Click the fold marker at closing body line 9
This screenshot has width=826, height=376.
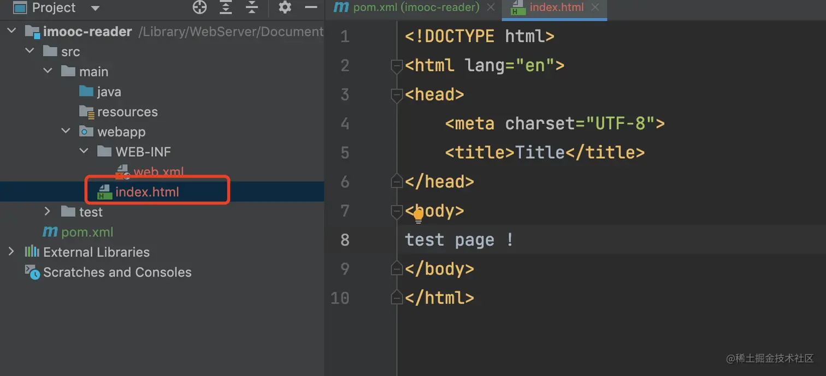pos(397,268)
